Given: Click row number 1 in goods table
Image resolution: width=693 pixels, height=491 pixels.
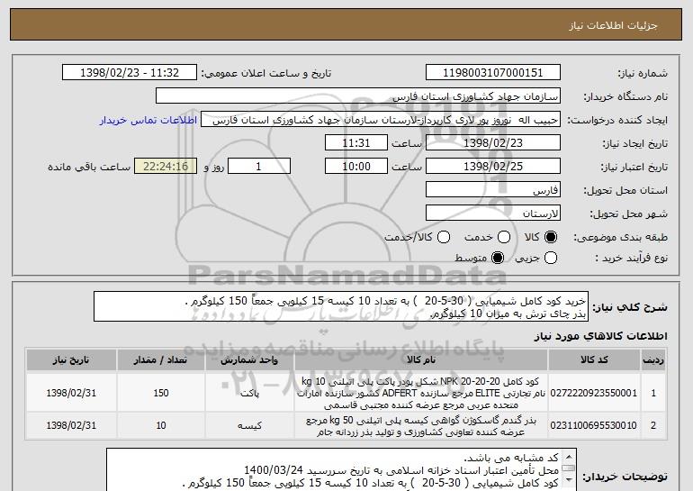Looking at the screenshot, I should click(x=653, y=393).
